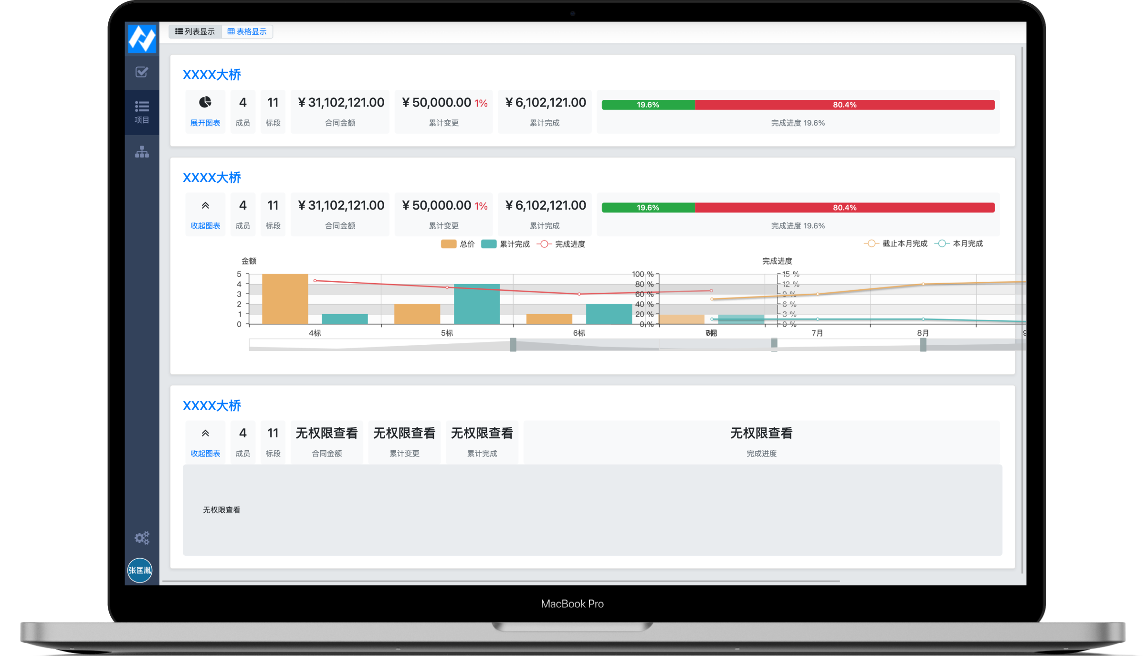Toggle 本月完成 legend series
This screenshot has height=657, width=1146.
click(x=958, y=244)
